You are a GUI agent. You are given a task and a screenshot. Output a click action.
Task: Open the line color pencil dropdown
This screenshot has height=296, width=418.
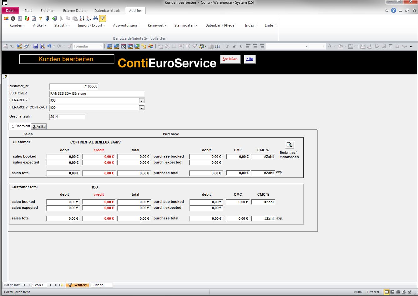click(x=355, y=46)
